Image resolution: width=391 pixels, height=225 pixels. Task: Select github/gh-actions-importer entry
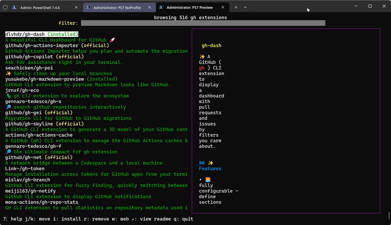pos(57,45)
